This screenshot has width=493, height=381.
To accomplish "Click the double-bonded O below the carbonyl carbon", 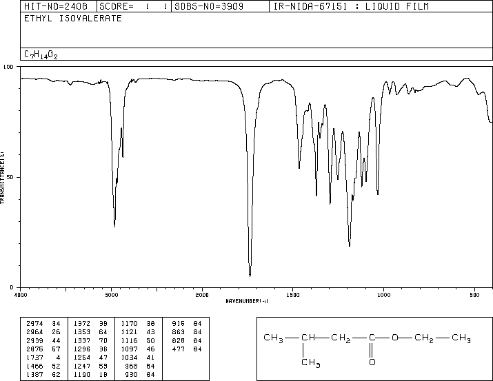I will 372,362.
